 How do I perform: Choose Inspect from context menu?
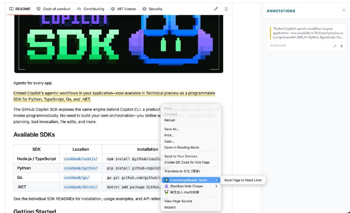point(170,207)
